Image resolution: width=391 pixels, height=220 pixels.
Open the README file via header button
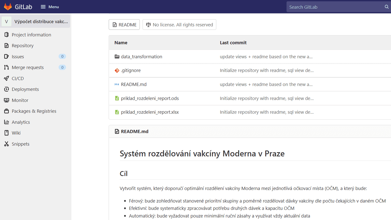tap(124, 24)
